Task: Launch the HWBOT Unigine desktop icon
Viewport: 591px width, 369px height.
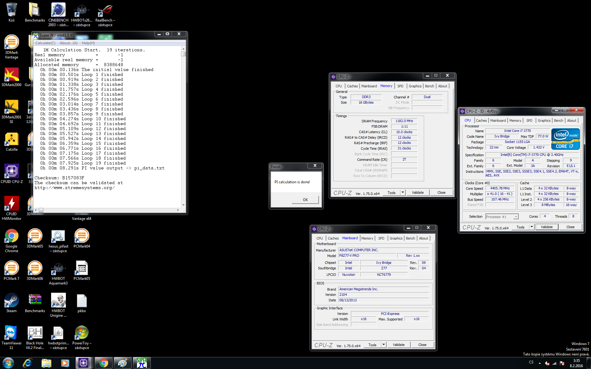Action: pyautogui.click(x=58, y=305)
